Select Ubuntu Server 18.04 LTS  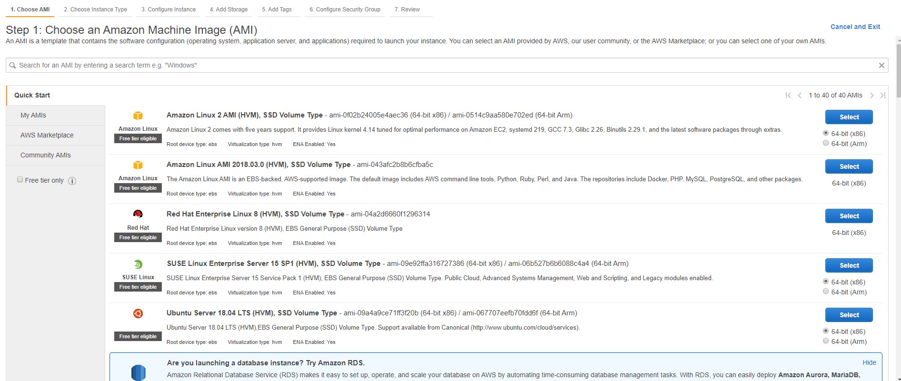(x=849, y=315)
